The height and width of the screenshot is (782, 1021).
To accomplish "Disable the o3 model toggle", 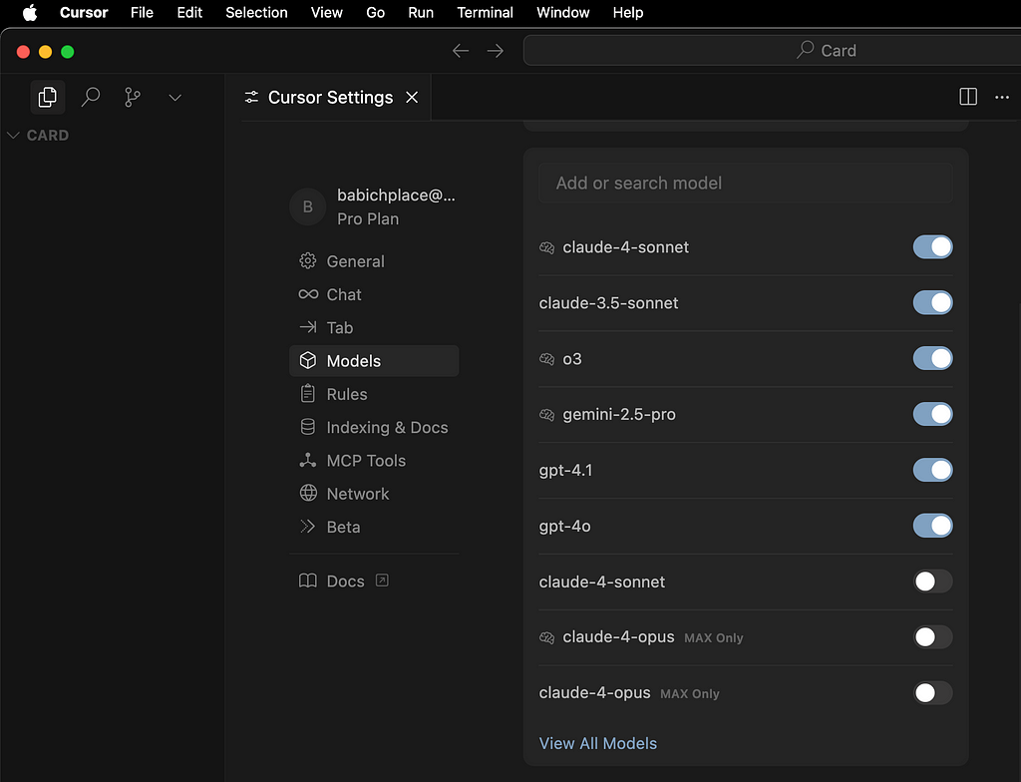I will click(x=932, y=358).
